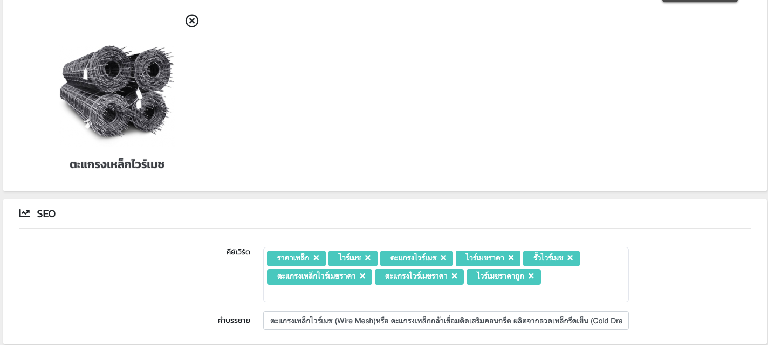Delete the รั้วไวร์เมช keyword tag

[x=570, y=258]
